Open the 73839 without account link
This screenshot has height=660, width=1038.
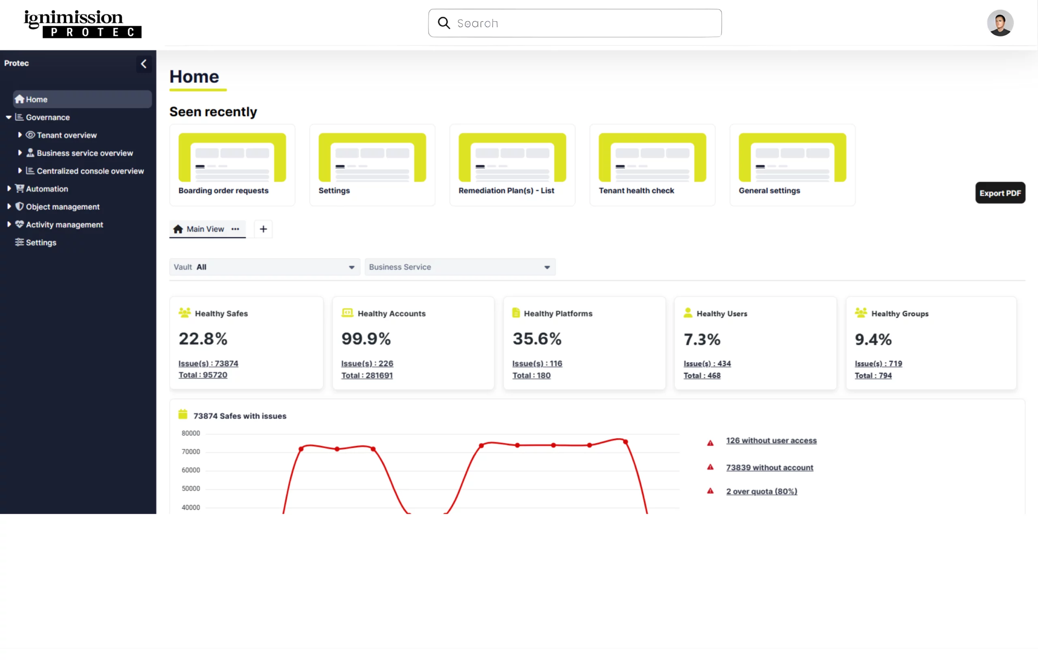tap(769, 467)
